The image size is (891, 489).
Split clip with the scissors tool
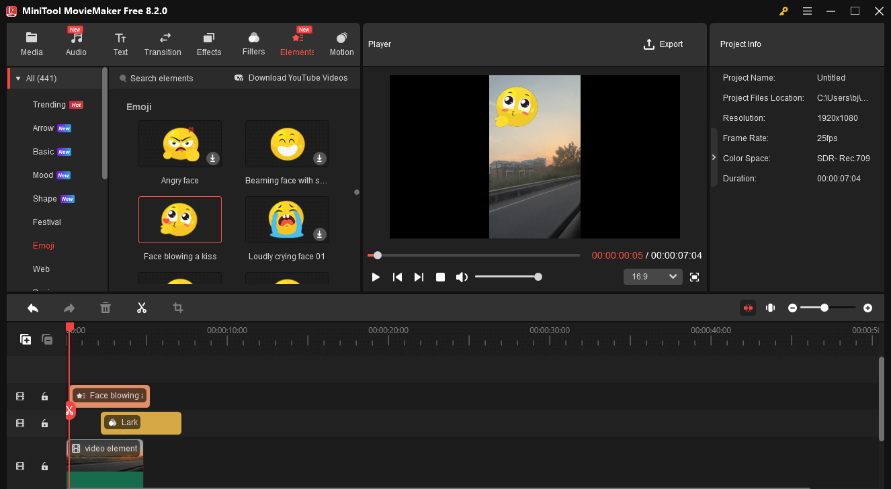[142, 308]
